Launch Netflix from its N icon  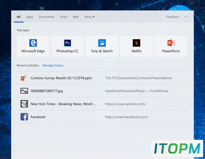click(136, 43)
